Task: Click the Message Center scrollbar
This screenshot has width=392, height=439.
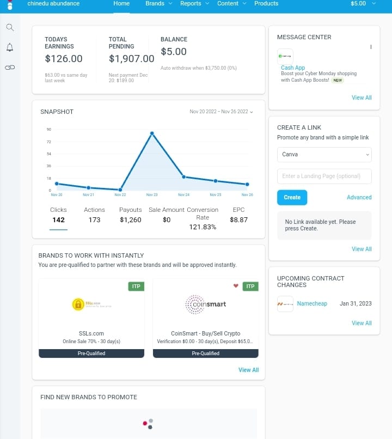Action: point(371,47)
